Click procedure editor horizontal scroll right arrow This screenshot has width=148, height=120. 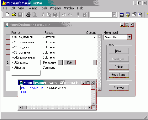coord(90,107)
